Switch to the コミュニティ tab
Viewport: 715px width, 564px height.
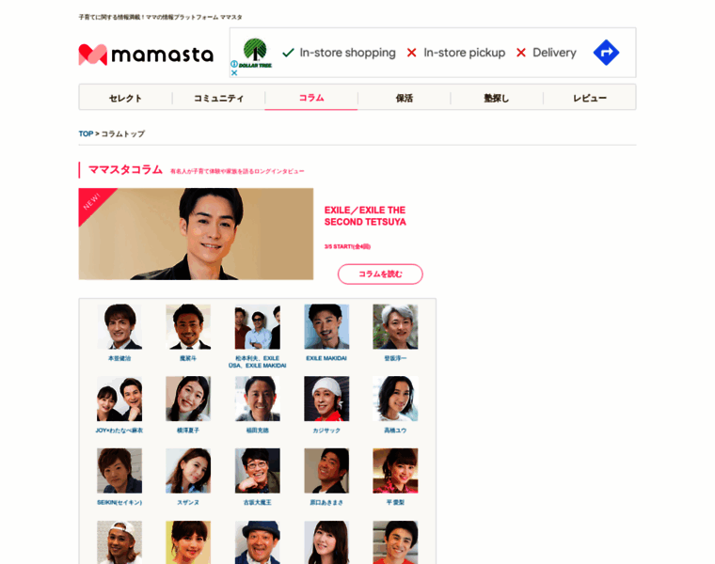(218, 98)
